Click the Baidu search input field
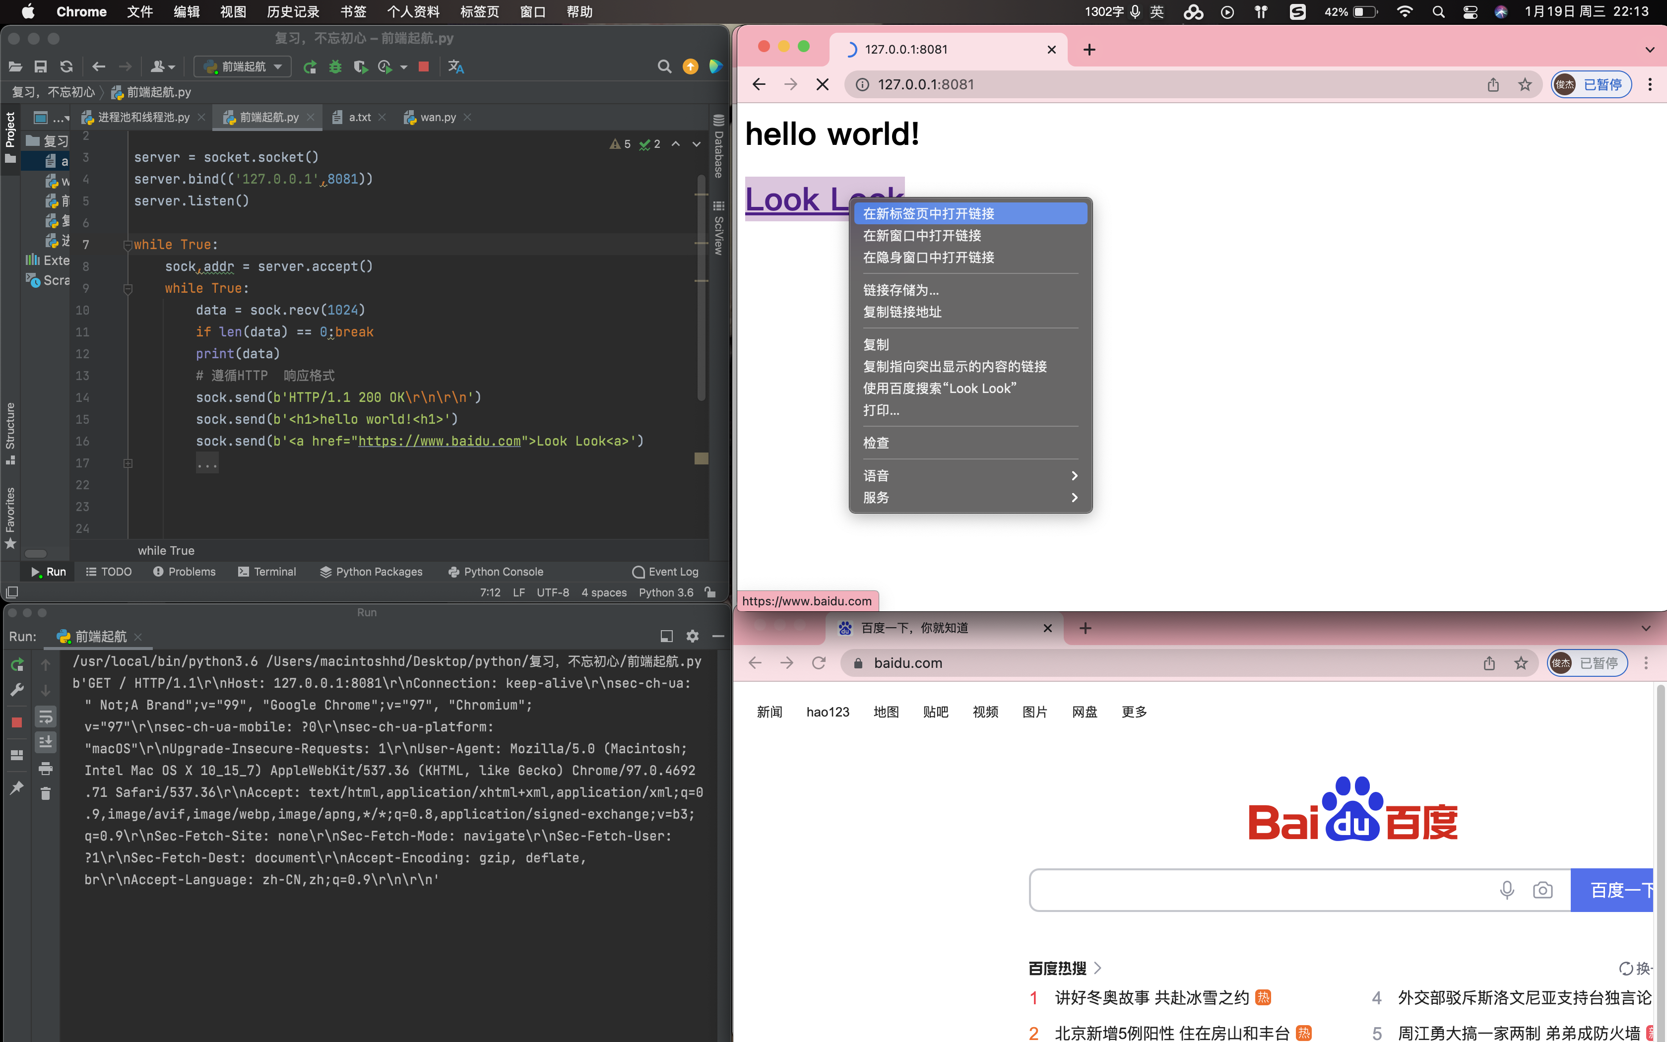1667x1042 pixels. 1261,890
